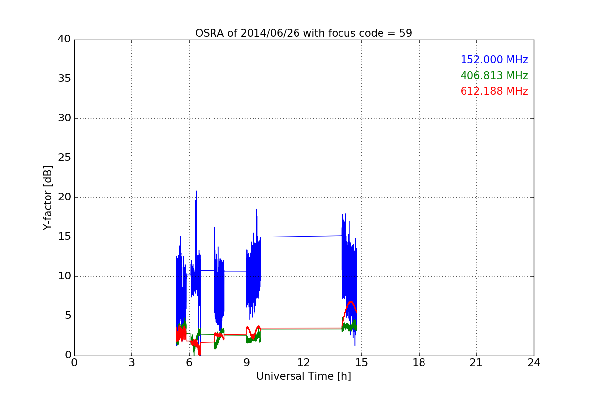Click x-axis tick label 3
The height and width of the screenshot is (395, 593).
point(131,362)
